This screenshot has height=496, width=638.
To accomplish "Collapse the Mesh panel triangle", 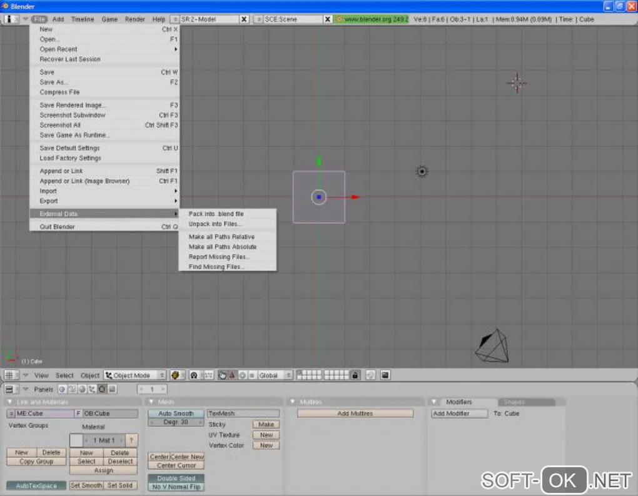I will [x=151, y=402].
